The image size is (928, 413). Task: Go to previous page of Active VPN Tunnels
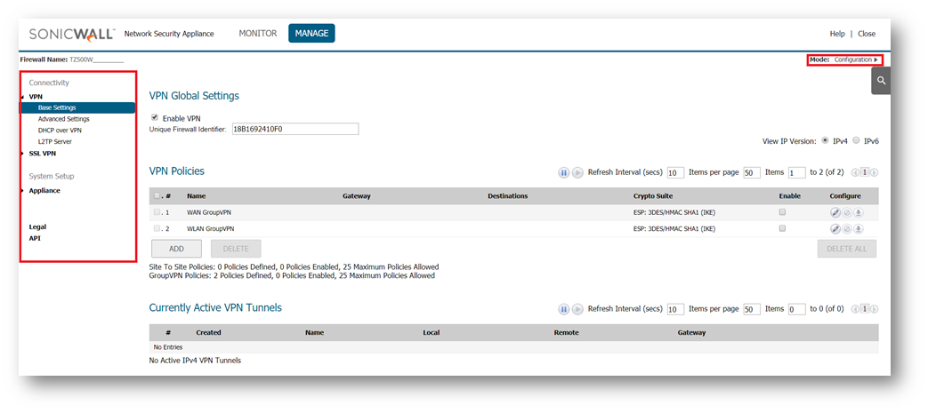click(x=855, y=309)
